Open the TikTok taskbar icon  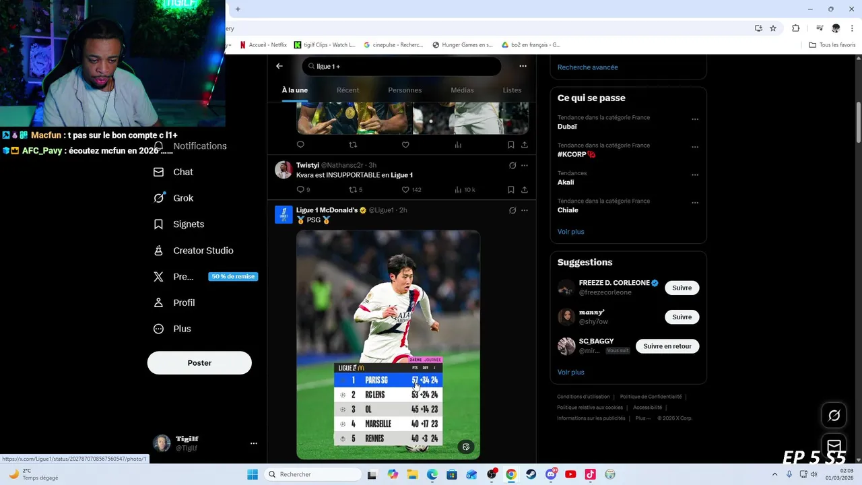click(590, 474)
